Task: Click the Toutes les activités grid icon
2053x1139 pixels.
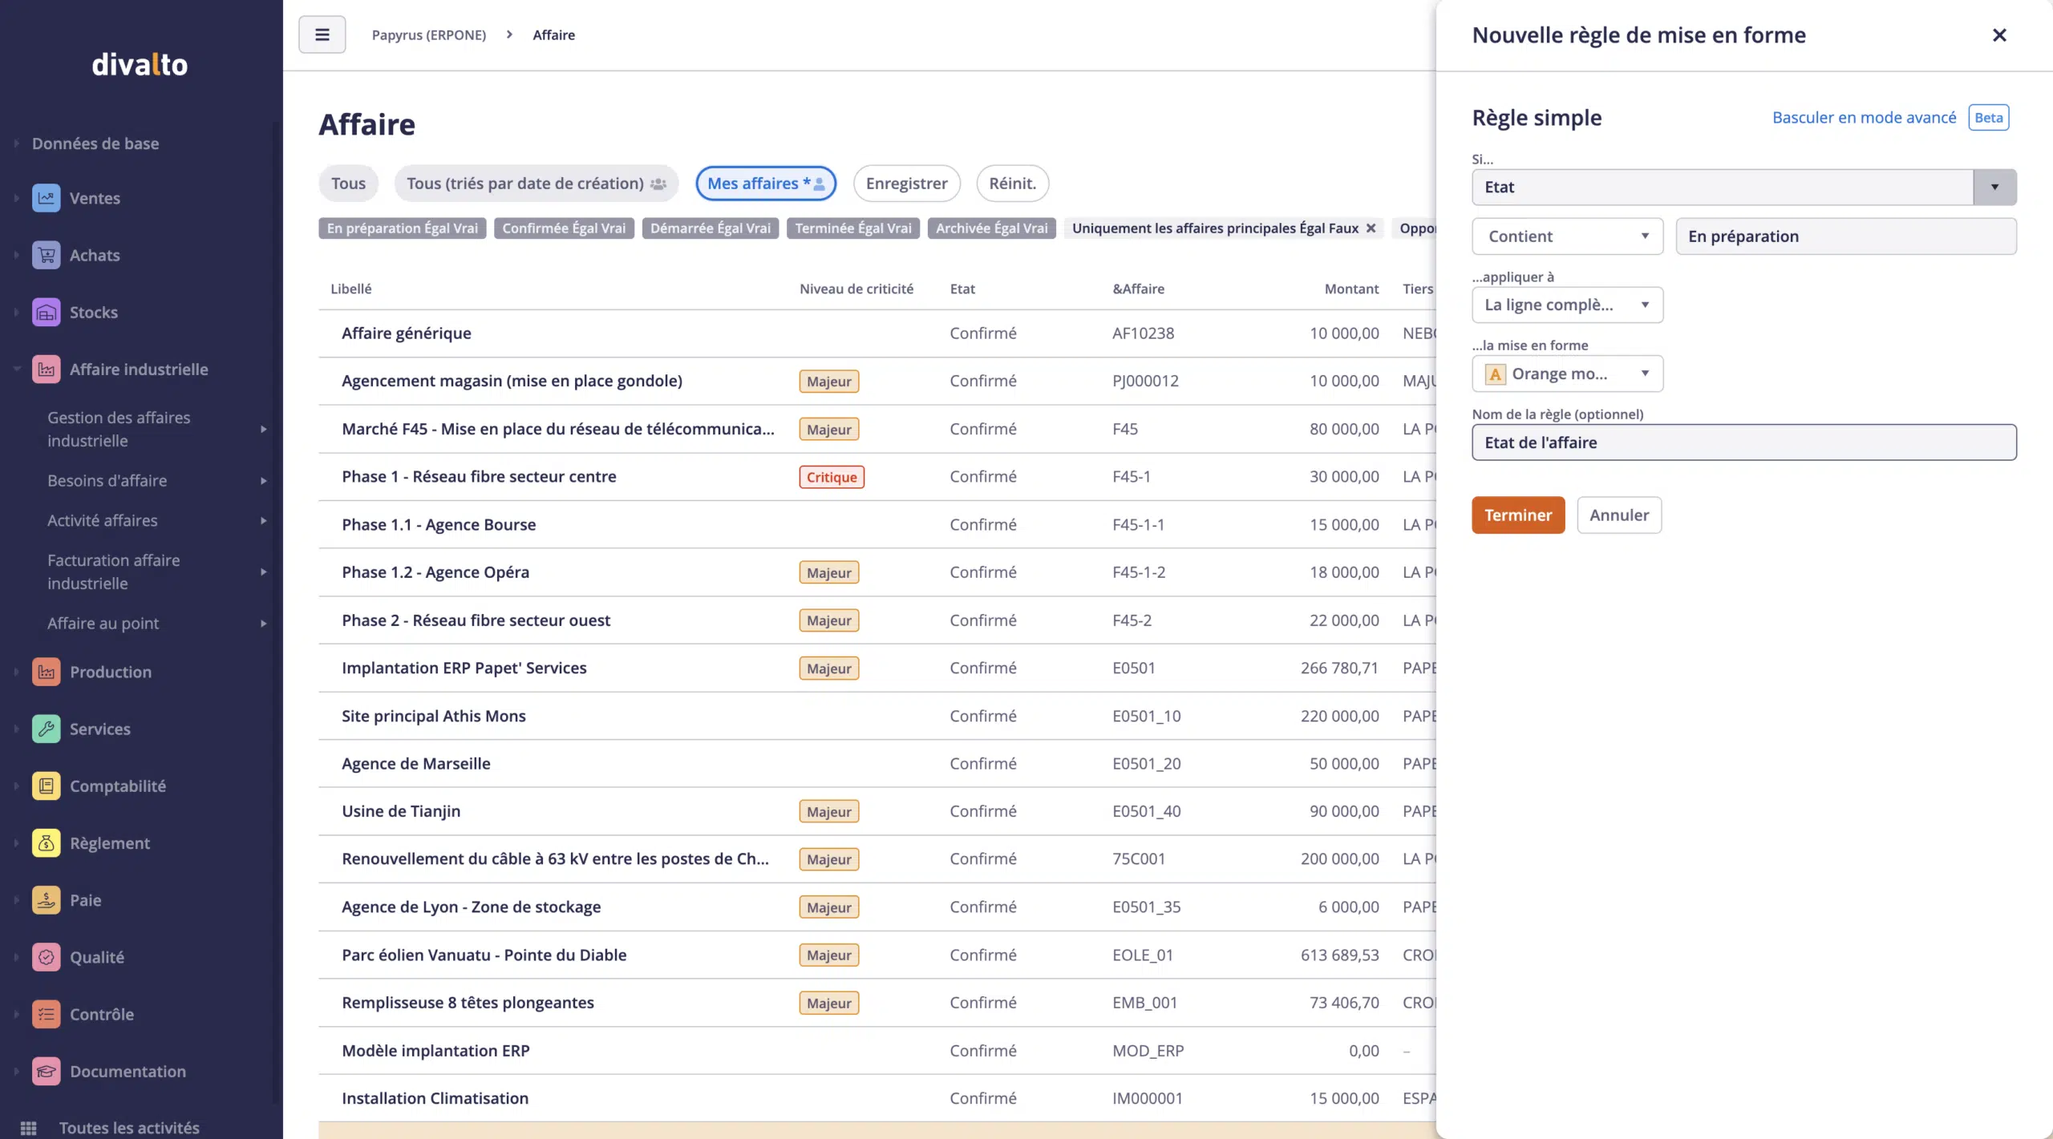Action: (x=28, y=1128)
